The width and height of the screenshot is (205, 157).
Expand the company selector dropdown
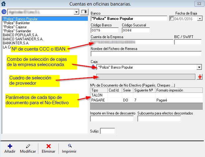click(77, 12)
